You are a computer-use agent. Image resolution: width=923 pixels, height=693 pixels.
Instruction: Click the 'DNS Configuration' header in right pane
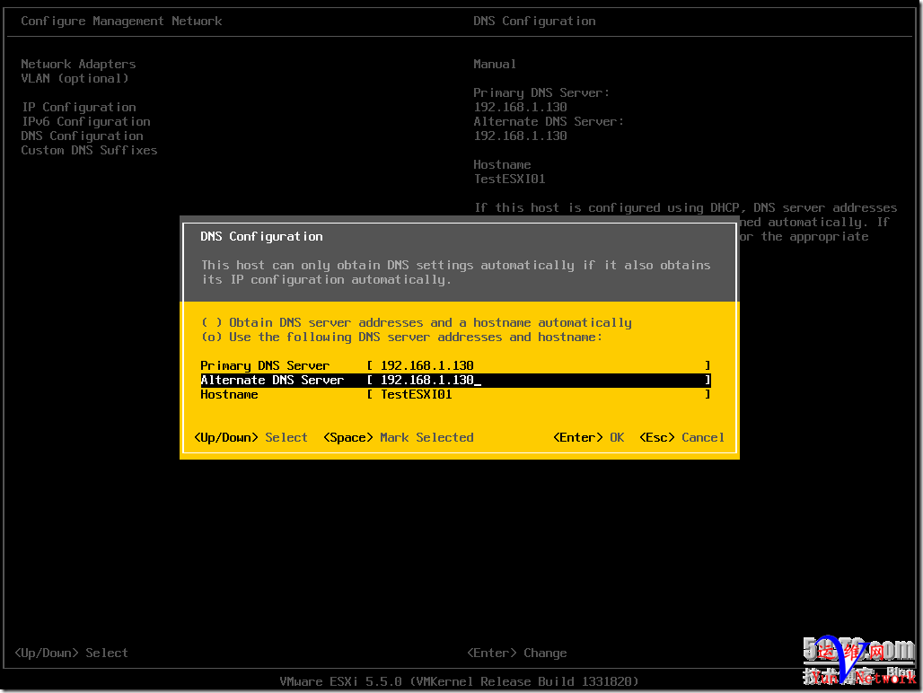534,21
